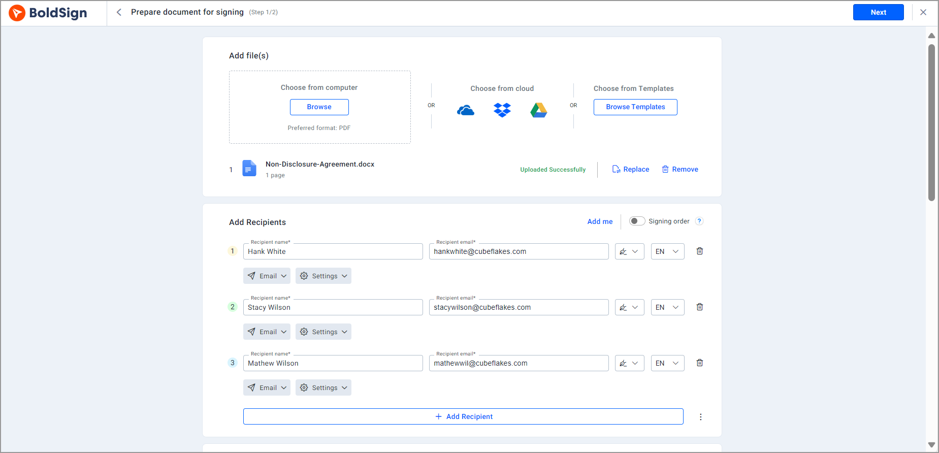The height and width of the screenshot is (453, 939).
Task: Edit recipient name Hank White
Action: 333,251
